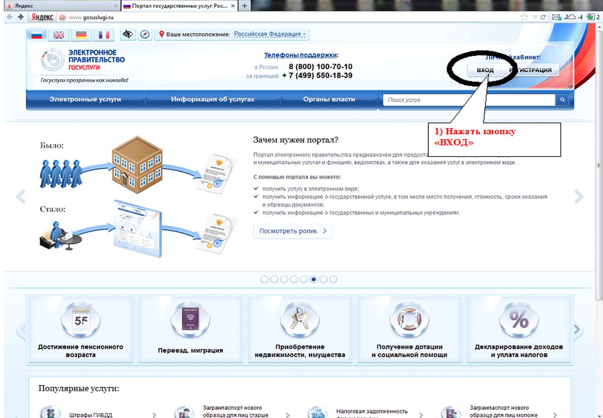Open the Yandex mail envelope icon
The image size is (603, 418).
click(x=557, y=17)
